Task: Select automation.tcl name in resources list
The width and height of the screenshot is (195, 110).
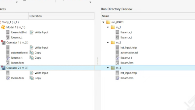Action: tap(19, 53)
